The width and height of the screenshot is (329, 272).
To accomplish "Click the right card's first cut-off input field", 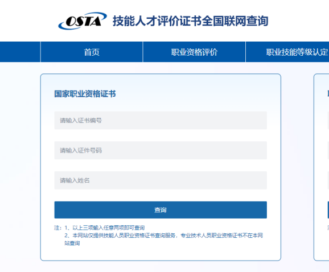I will tap(328, 121).
